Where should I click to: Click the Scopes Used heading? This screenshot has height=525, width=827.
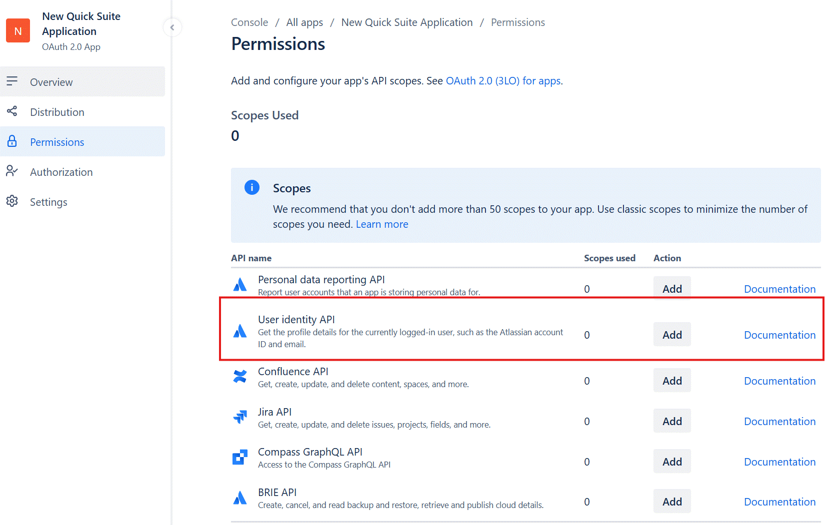pos(264,115)
